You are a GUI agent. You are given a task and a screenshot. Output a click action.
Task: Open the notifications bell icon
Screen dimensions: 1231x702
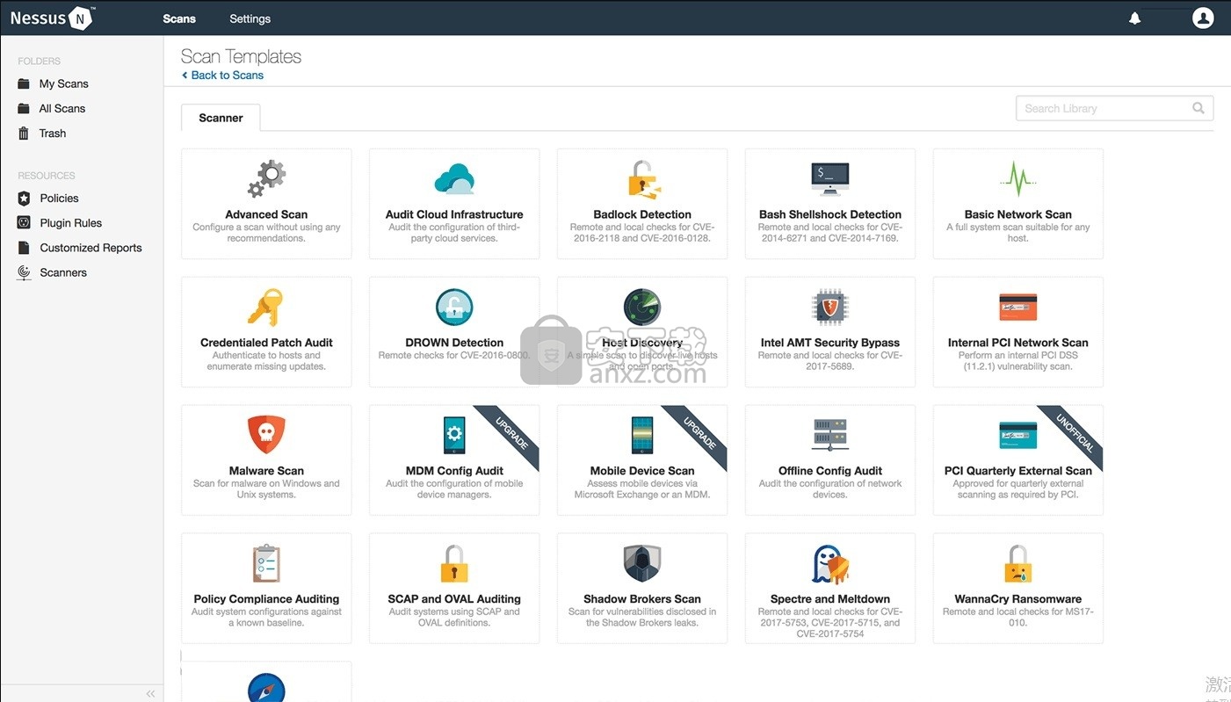[1134, 18]
